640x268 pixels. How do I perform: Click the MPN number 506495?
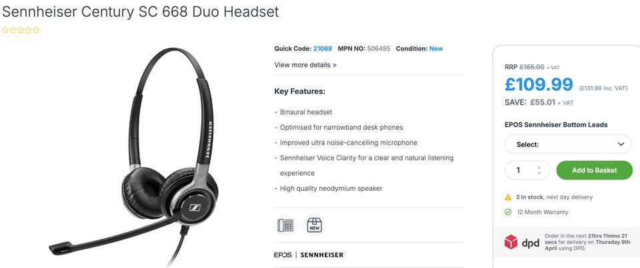[379, 49]
